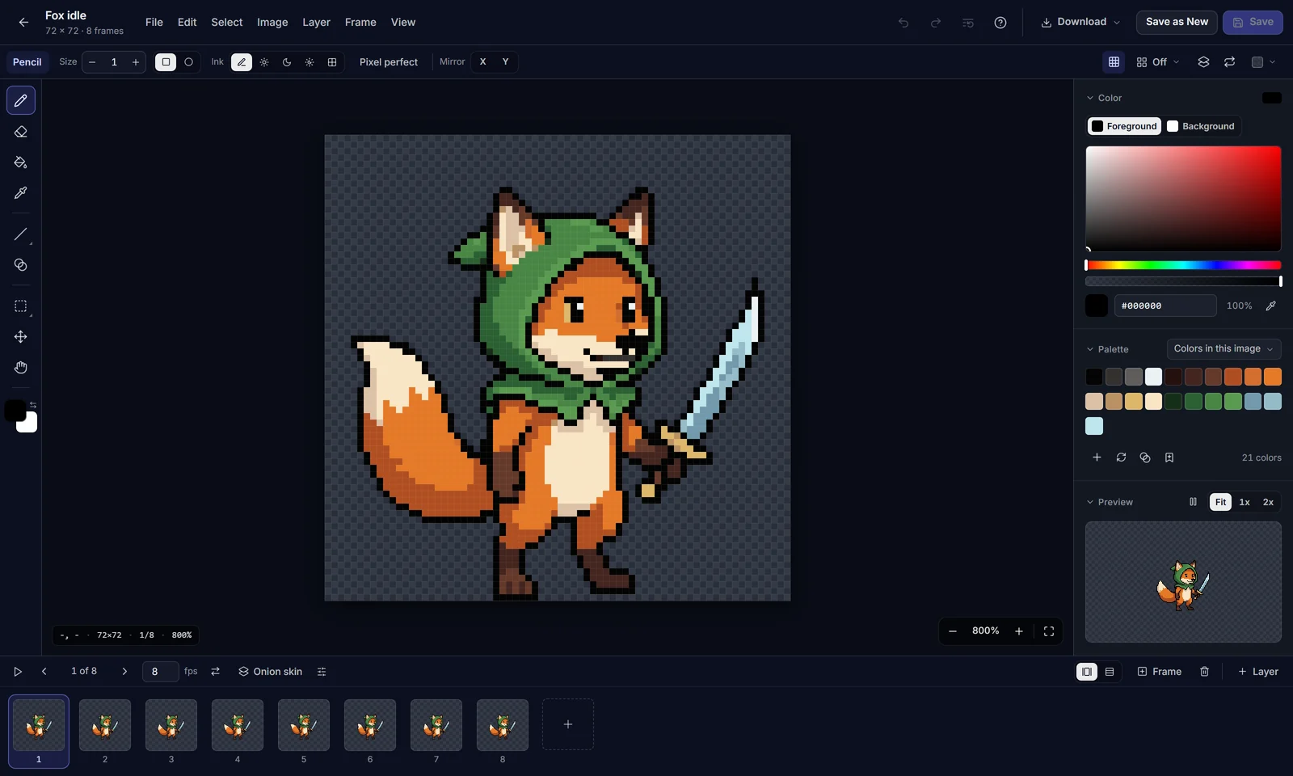
Task: Click the fullscreen icon near zoom controls
Action: coord(1049,631)
